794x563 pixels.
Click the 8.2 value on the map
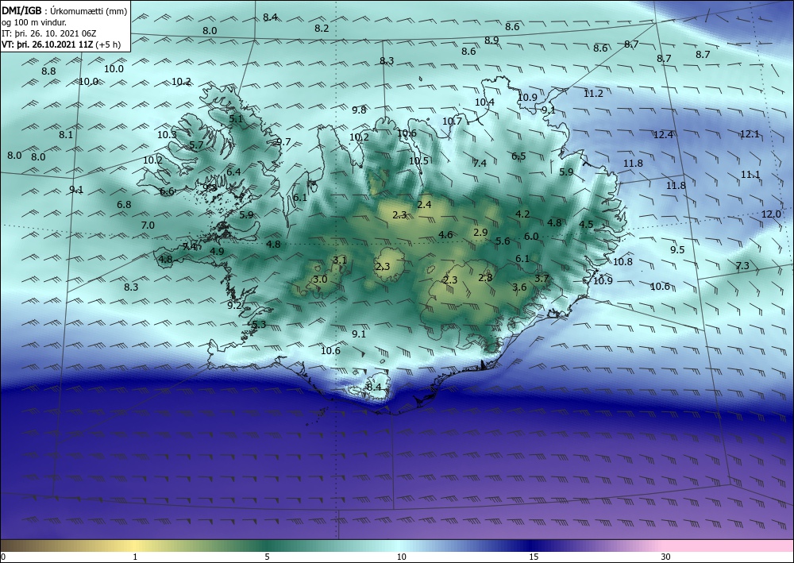point(322,29)
